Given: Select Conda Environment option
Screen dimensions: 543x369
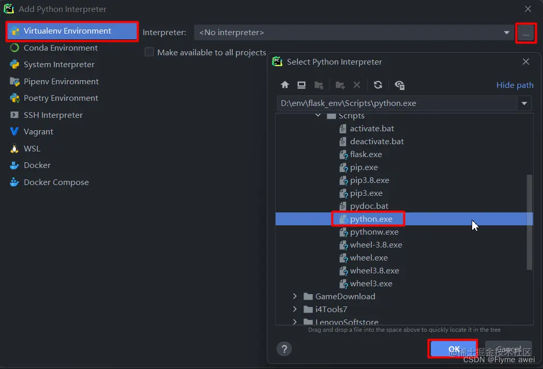Looking at the screenshot, I should coord(61,48).
